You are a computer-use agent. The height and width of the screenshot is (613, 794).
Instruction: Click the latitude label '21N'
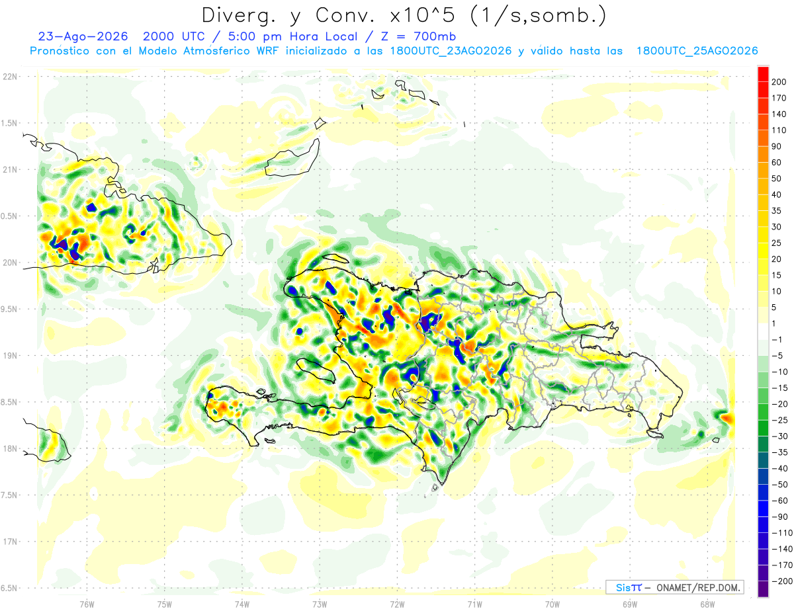[x=11, y=169]
